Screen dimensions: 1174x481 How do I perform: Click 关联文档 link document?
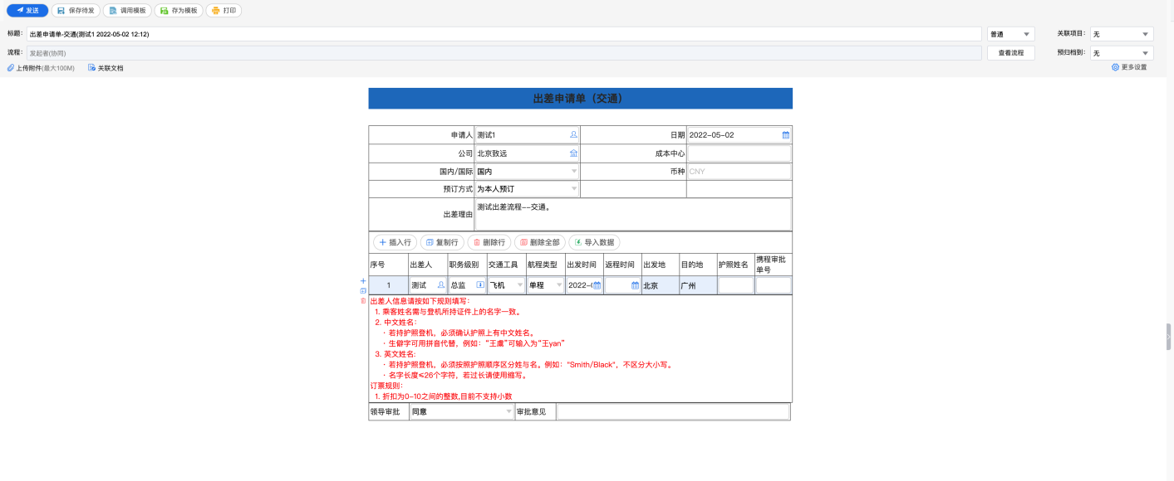(106, 68)
